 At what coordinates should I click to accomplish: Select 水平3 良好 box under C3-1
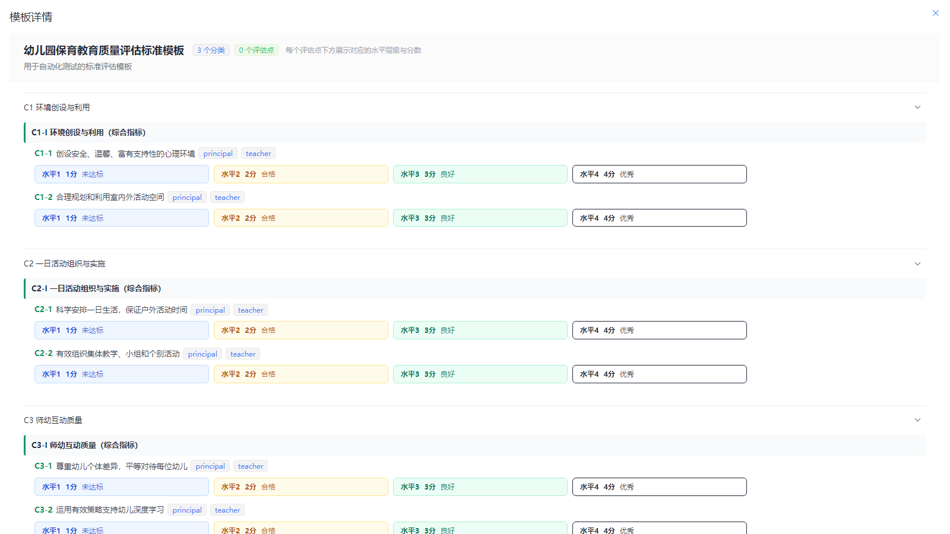tap(480, 487)
